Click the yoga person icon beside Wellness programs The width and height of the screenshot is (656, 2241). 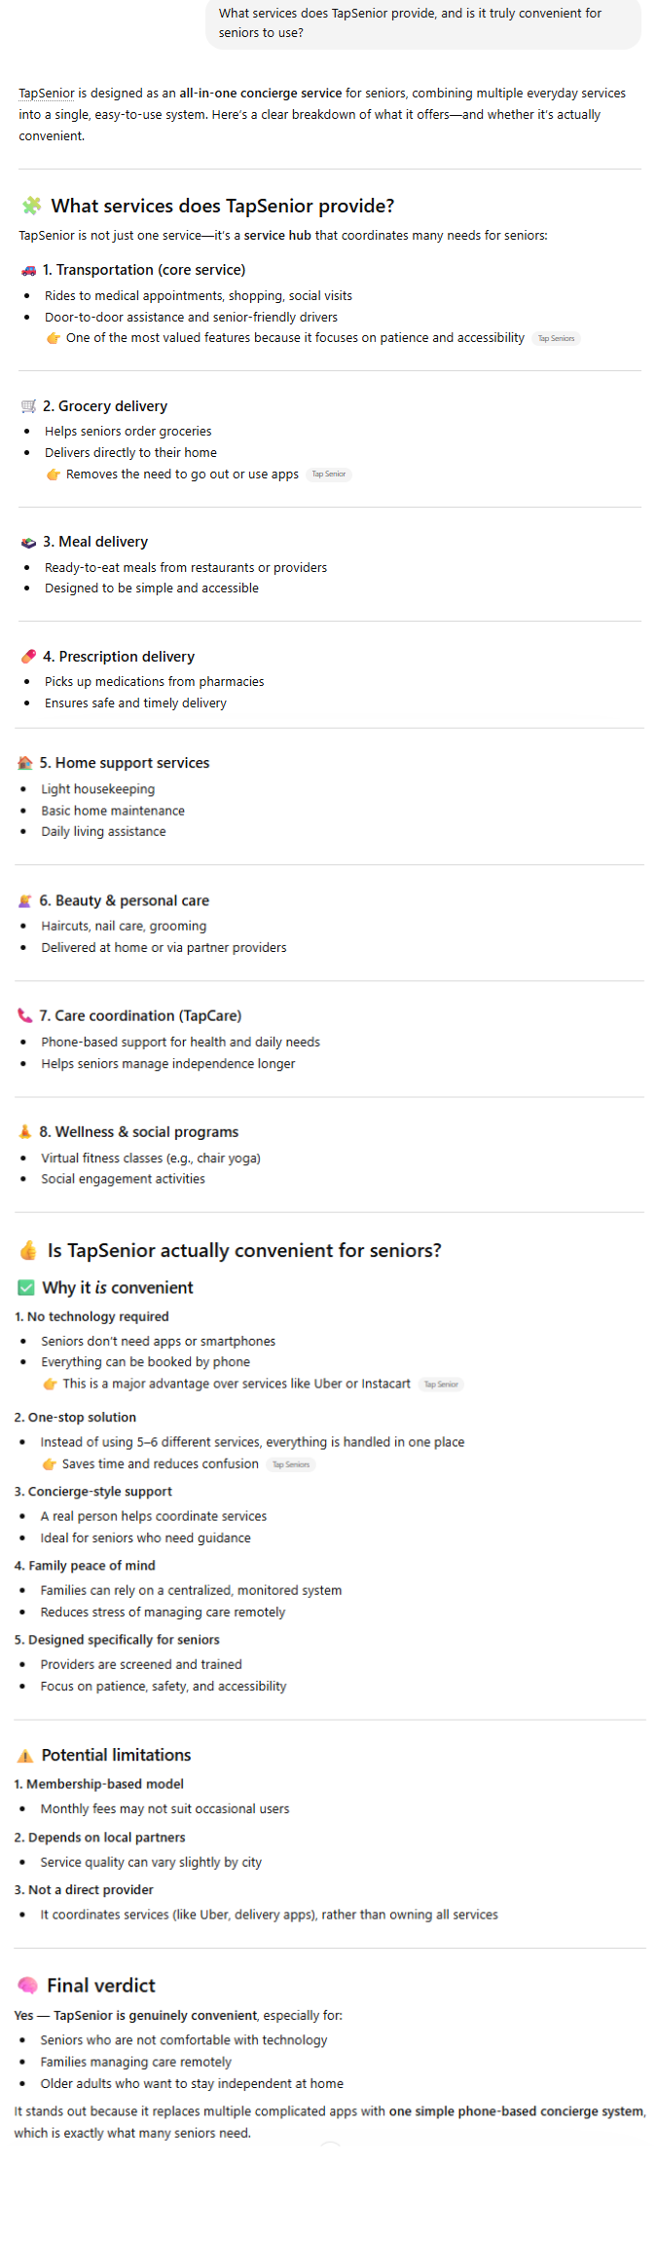coord(25,1132)
